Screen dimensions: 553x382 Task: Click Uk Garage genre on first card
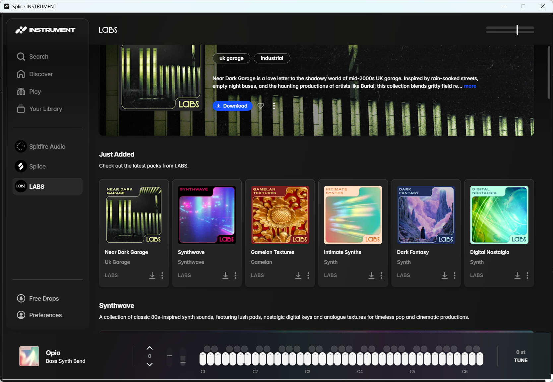117,262
